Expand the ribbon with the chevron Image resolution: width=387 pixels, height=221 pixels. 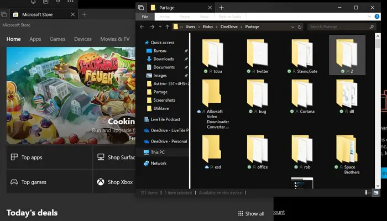370,17
